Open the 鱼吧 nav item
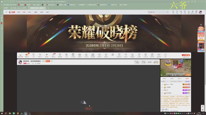This screenshot has width=206, height=115. coord(48,12)
